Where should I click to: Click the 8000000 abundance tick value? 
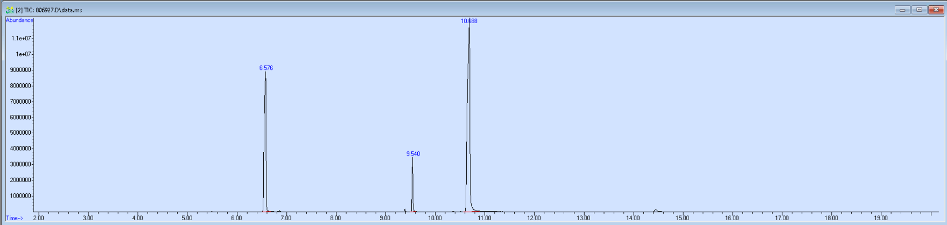[x=21, y=86]
